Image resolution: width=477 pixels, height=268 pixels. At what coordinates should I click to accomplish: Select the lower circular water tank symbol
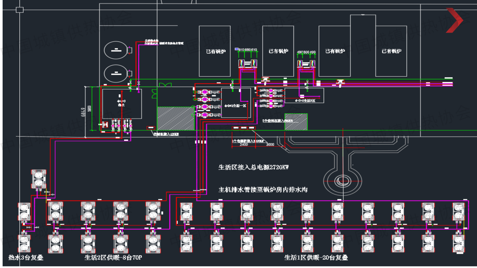(x=116, y=73)
